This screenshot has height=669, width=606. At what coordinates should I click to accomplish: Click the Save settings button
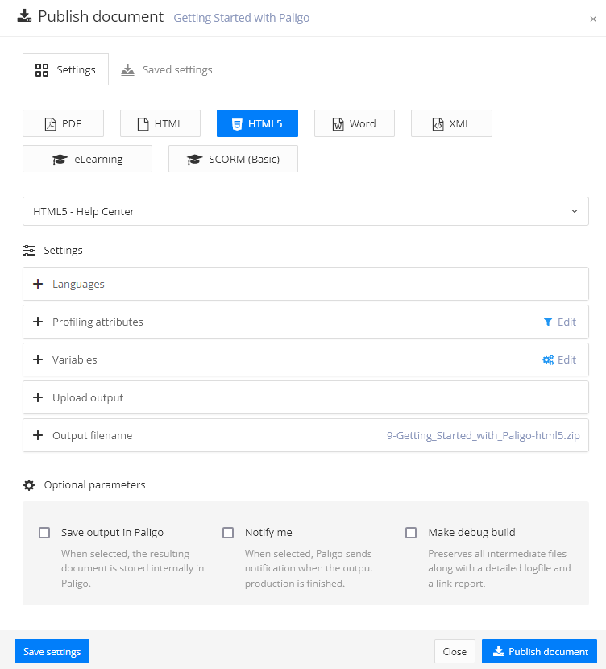52,651
